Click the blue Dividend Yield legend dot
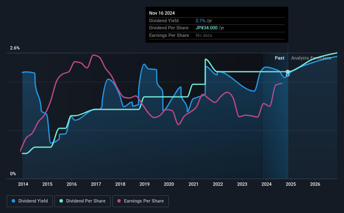 pos(13,201)
